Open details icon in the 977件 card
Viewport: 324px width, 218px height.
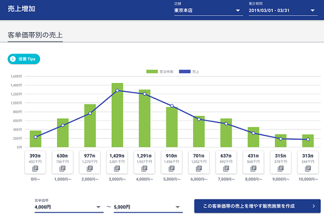coord(90,169)
